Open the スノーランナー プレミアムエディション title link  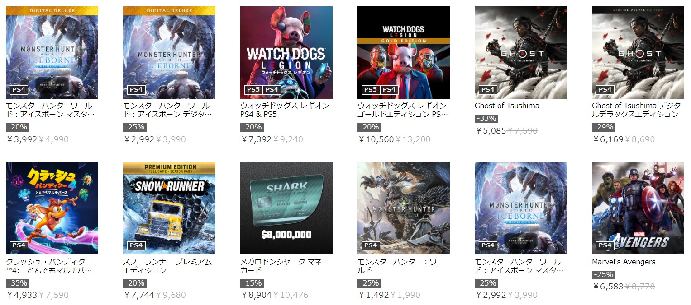pyautogui.click(x=167, y=266)
